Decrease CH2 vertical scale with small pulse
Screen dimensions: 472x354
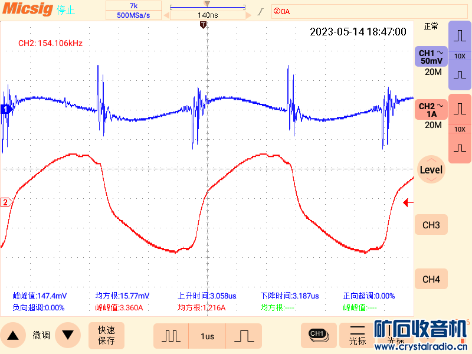[x=460, y=148]
